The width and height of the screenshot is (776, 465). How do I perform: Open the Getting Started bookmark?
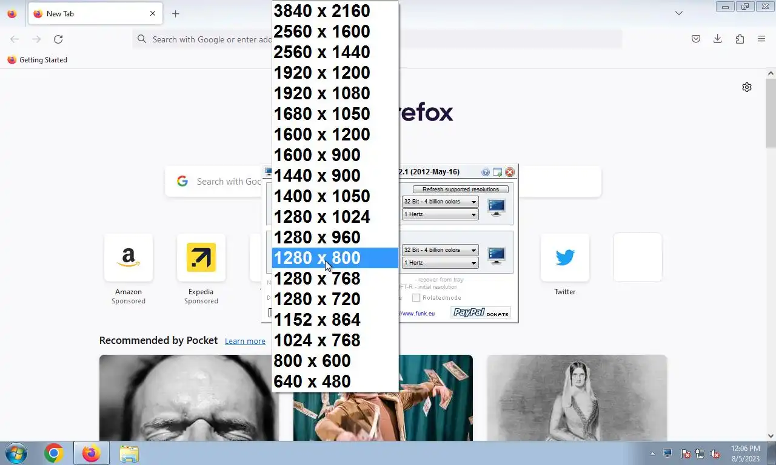coord(38,60)
